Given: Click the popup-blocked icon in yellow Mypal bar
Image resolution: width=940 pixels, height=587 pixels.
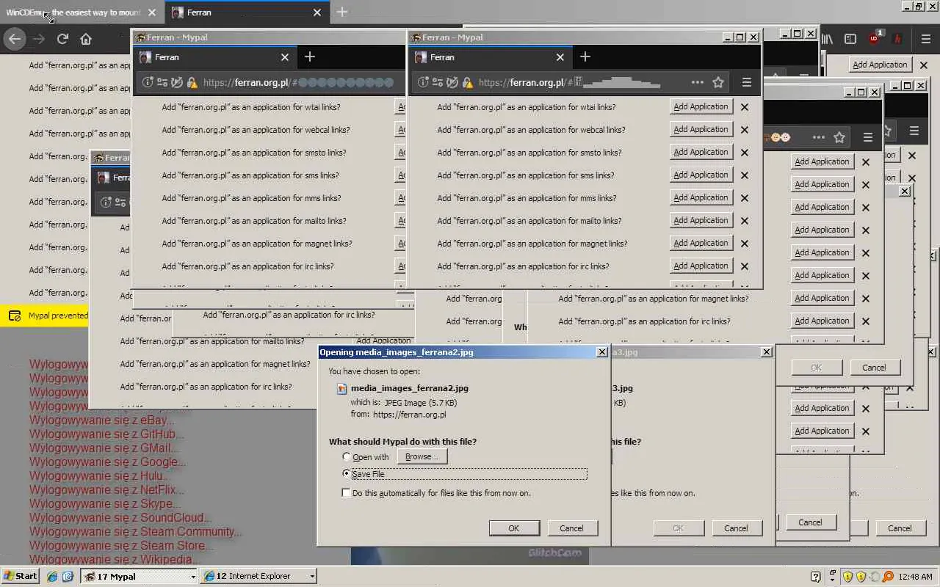Looking at the screenshot, I should (x=15, y=316).
